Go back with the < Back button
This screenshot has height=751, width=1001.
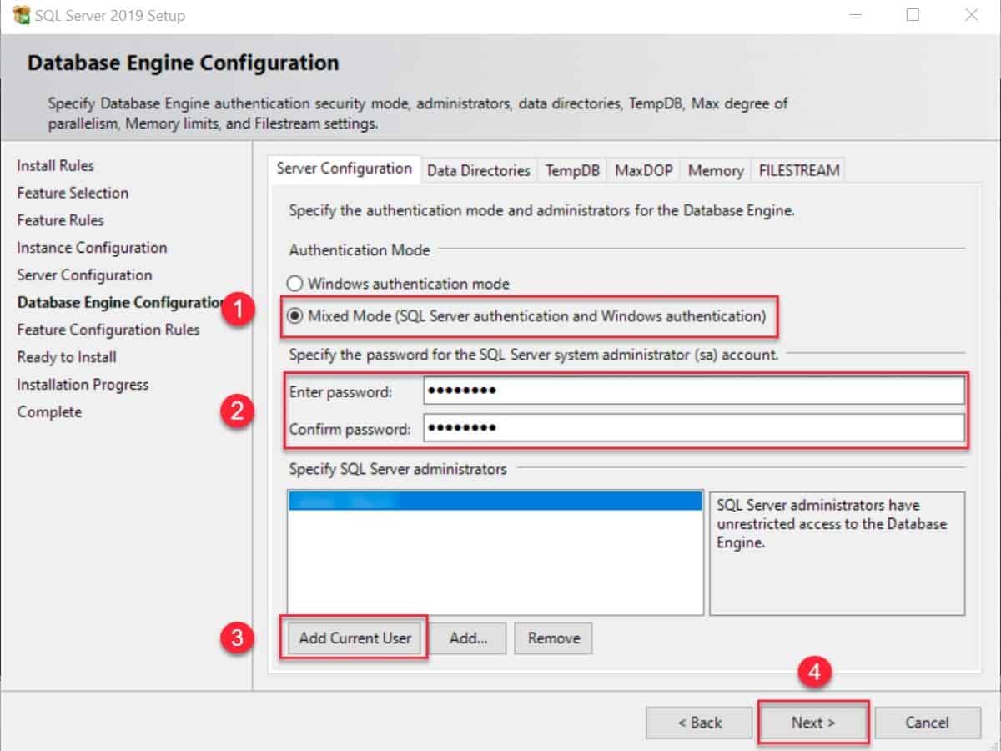click(699, 723)
